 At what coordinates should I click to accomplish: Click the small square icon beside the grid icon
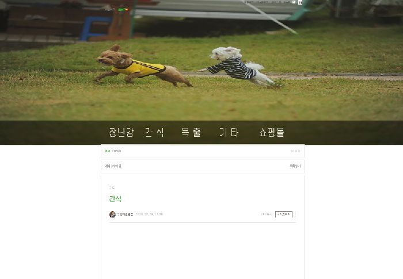click(x=294, y=2)
